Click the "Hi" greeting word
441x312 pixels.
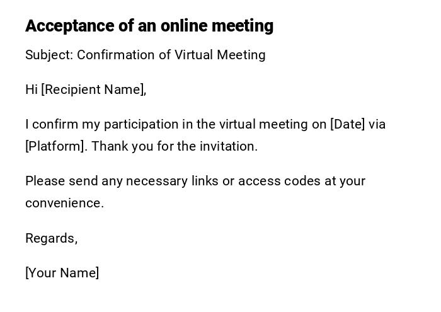[31, 90]
